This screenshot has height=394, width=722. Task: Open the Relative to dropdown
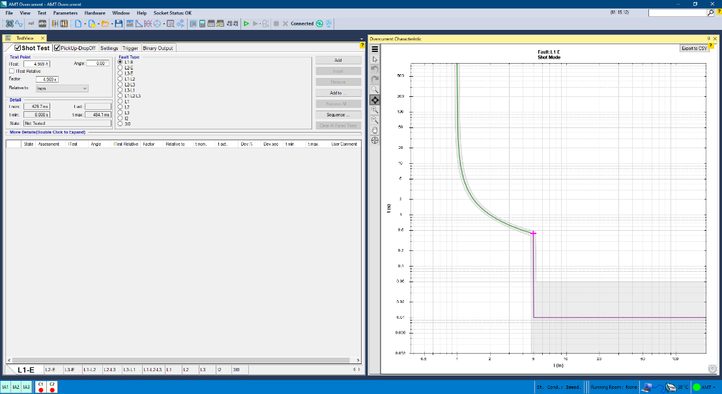click(62, 88)
